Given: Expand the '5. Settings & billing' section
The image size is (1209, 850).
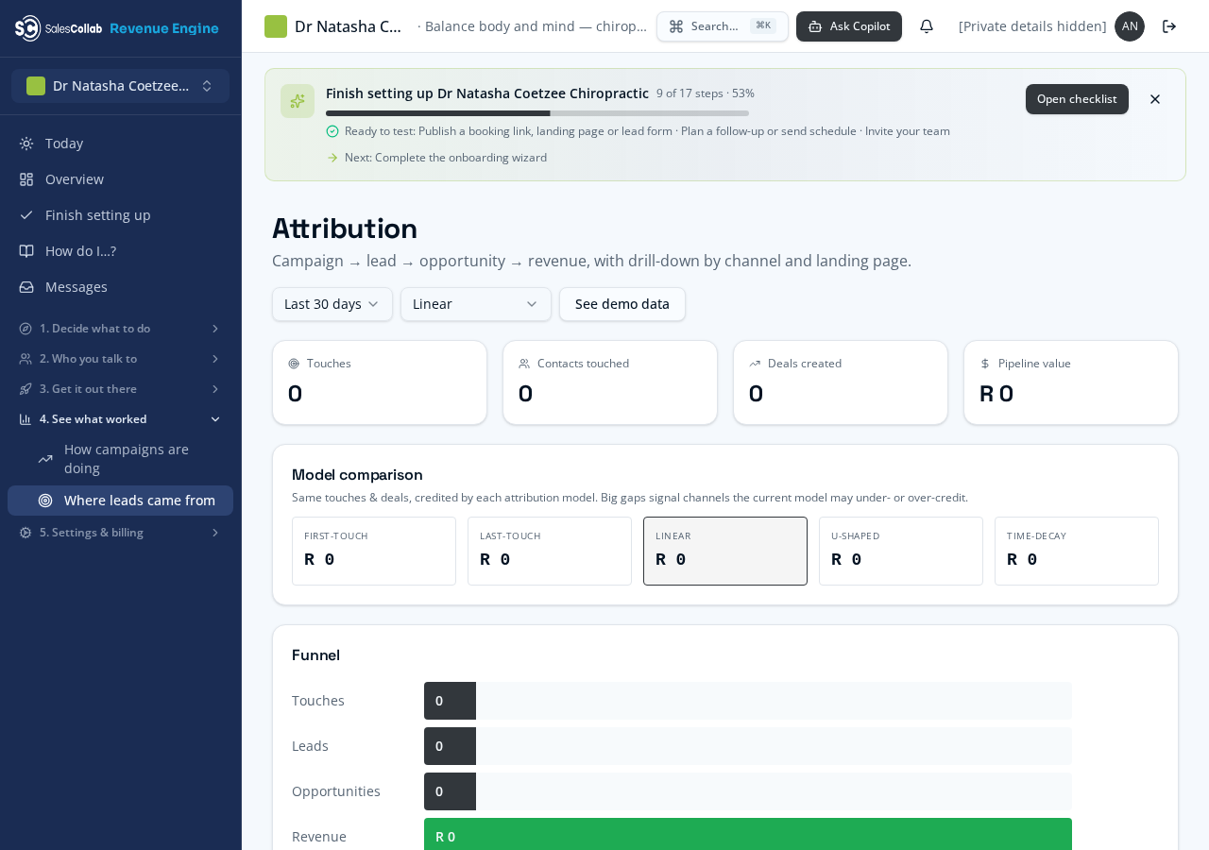Looking at the screenshot, I should [x=121, y=533].
